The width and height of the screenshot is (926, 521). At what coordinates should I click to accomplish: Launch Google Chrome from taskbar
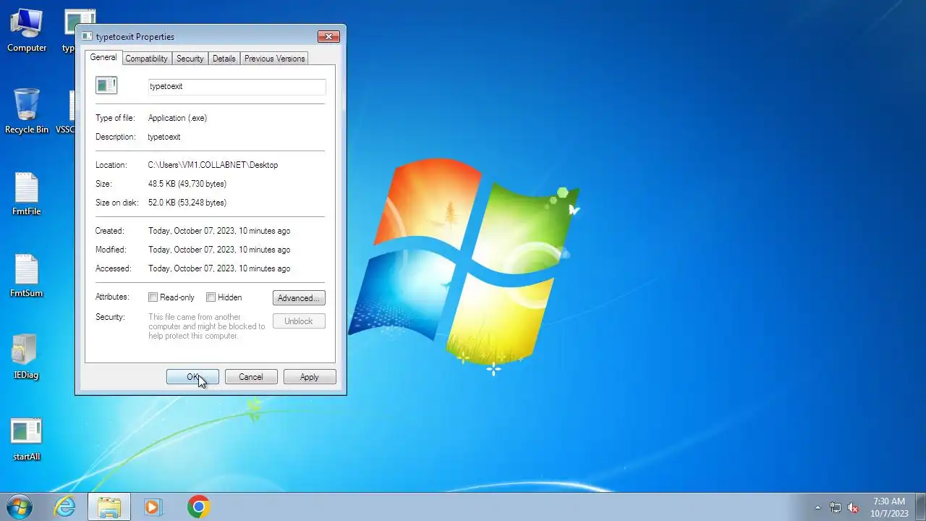tap(198, 507)
